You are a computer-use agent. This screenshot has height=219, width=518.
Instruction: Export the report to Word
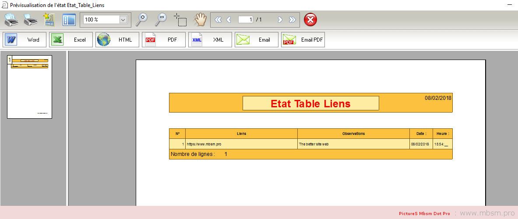tap(26, 40)
